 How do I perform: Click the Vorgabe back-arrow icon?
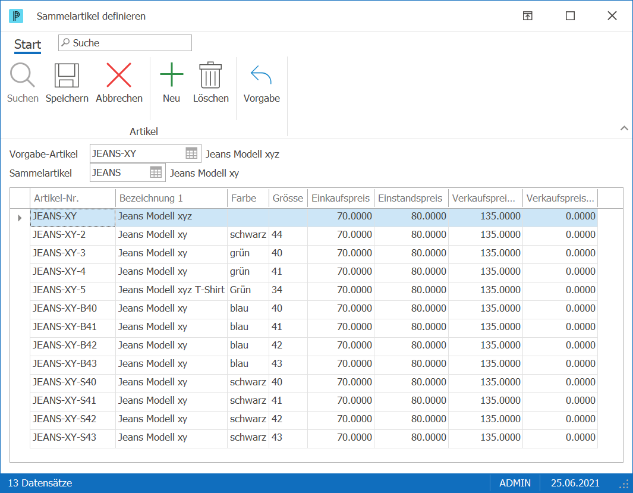[261, 75]
